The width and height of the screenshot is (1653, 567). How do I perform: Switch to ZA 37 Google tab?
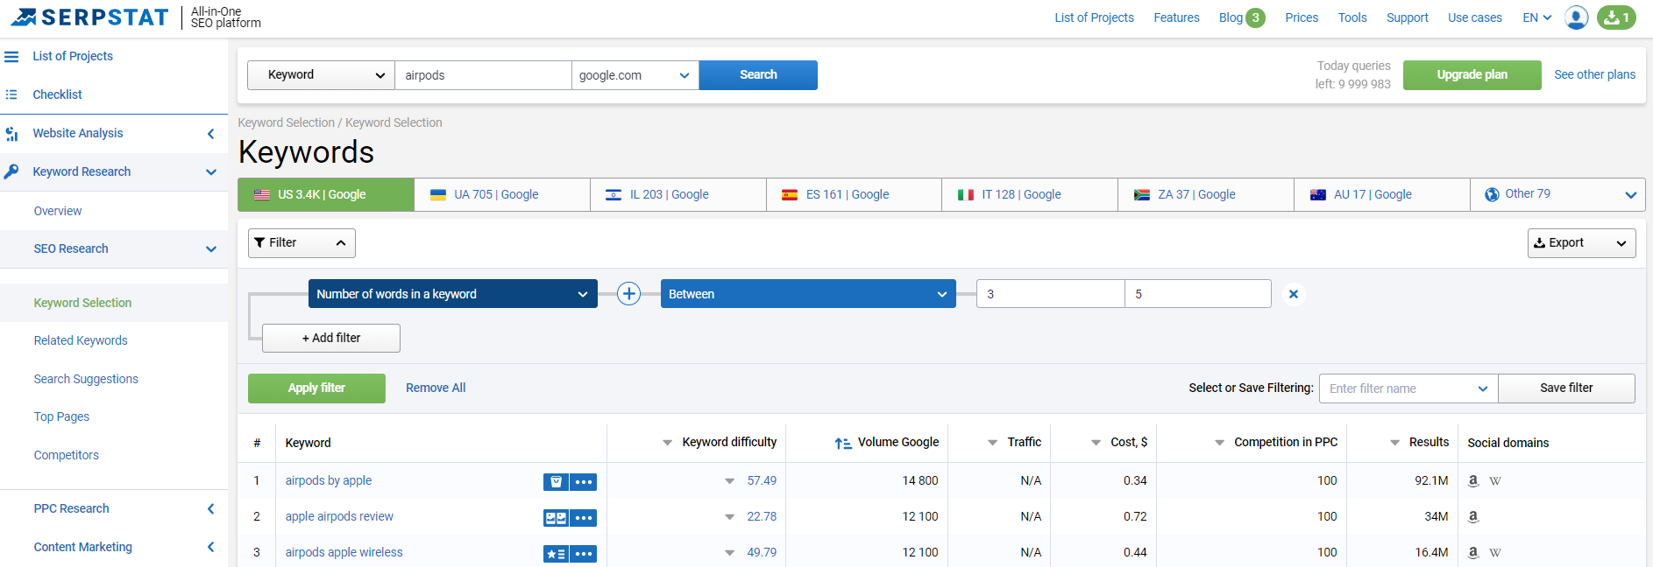(x=1206, y=194)
